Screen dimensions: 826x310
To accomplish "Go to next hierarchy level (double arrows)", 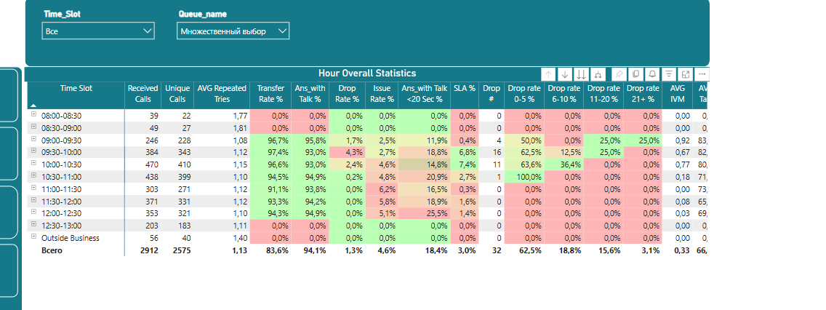I will coord(581,74).
